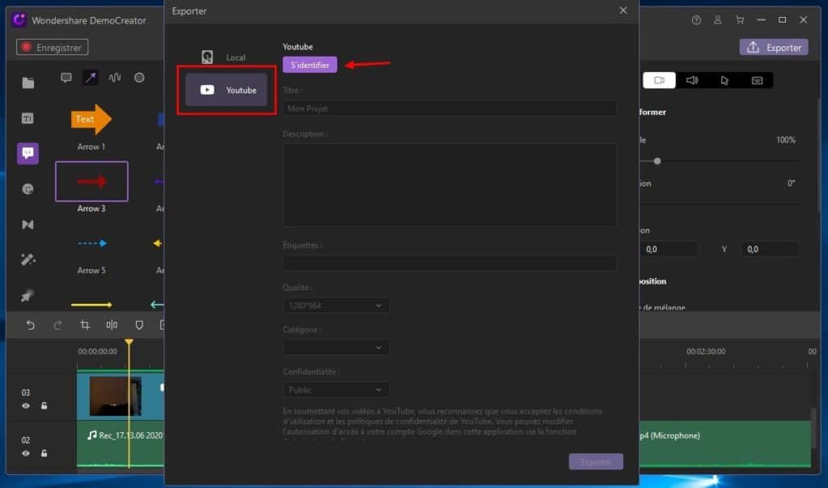
Task: Click the Description text area
Action: coord(450,185)
